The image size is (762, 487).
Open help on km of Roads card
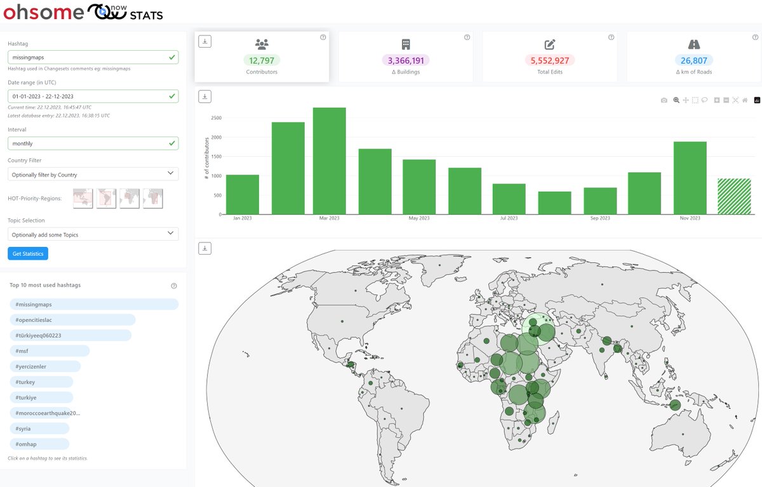coord(755,37)
